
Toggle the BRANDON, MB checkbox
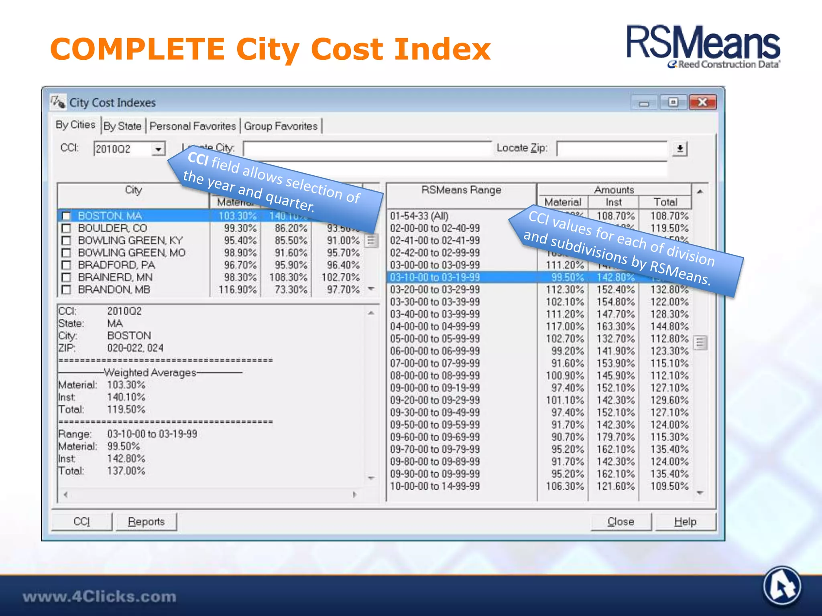coord(66,290)
